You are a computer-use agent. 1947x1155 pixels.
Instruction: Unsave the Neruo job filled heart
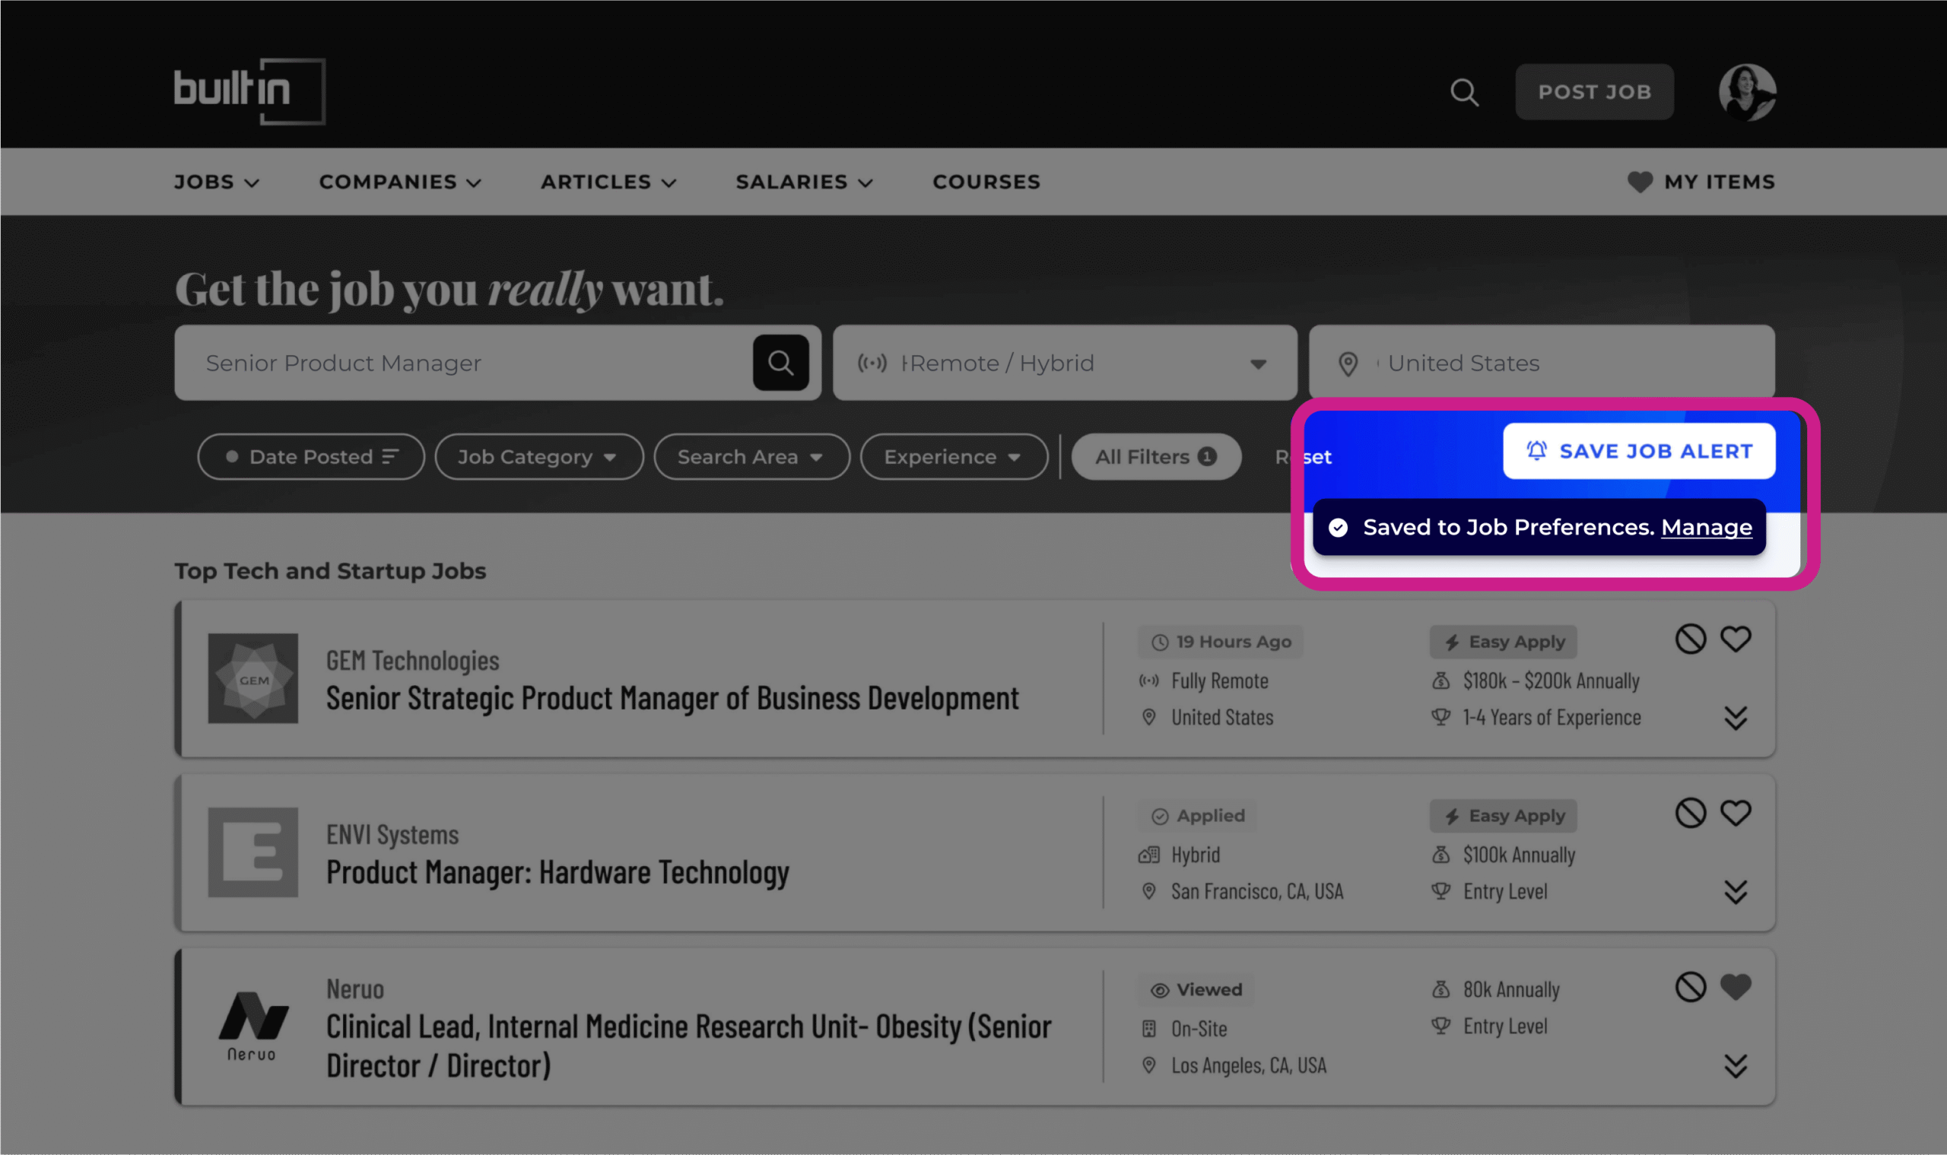(1736, 987)
